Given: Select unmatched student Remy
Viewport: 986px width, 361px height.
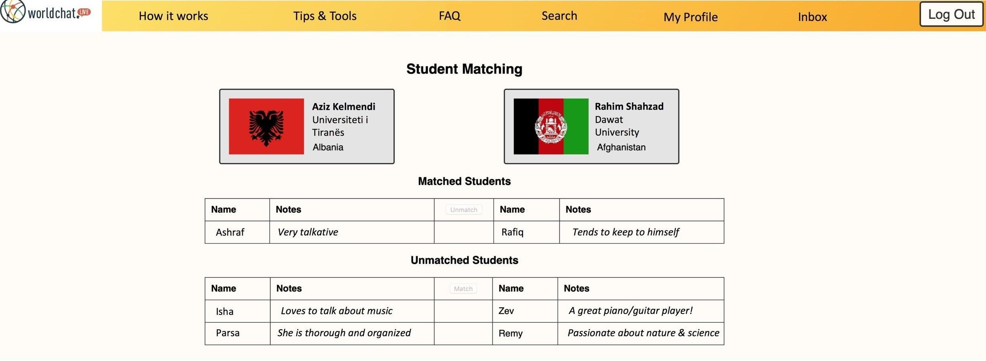Looking at the screenshot, I should (x=510, y=333).
